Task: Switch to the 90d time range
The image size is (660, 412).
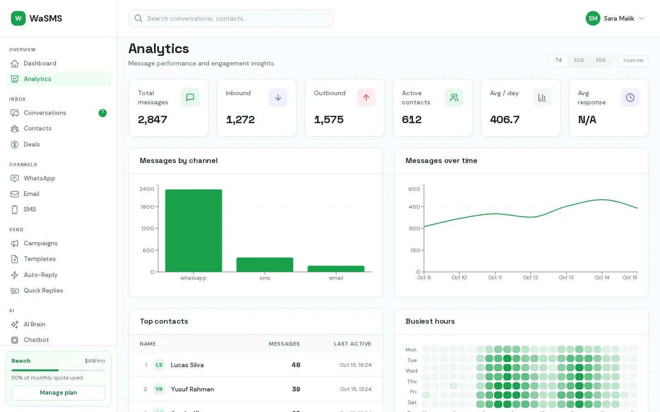Action: pos(600,60)
